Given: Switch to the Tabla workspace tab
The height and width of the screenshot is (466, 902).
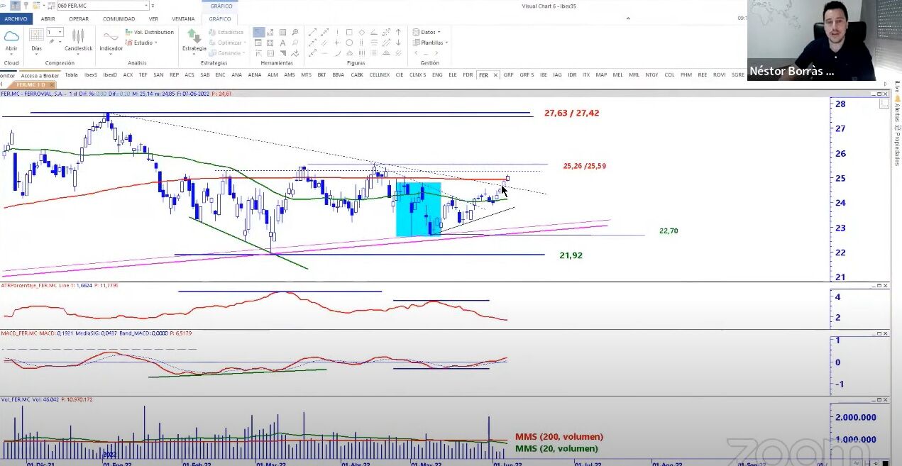Looking at the screenshot, I should coord(71,74).
